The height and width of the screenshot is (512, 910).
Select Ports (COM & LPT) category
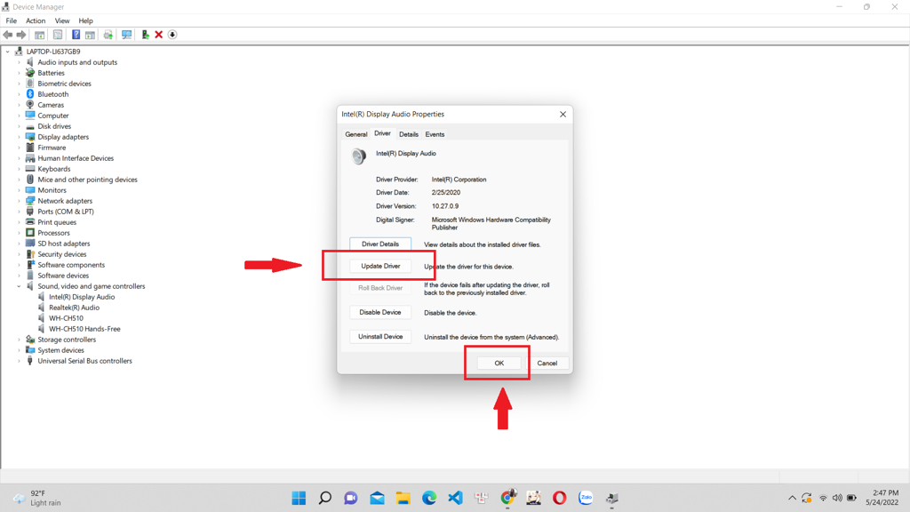click(x=66, y=212)
